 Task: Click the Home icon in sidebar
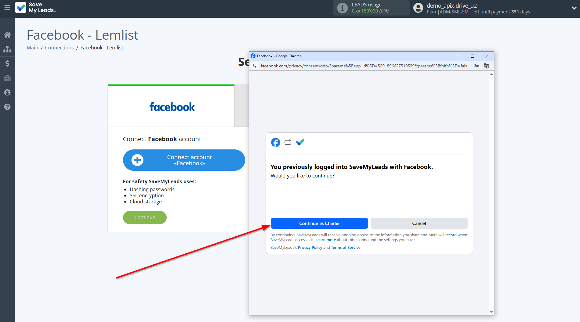[x=7, y=35]
